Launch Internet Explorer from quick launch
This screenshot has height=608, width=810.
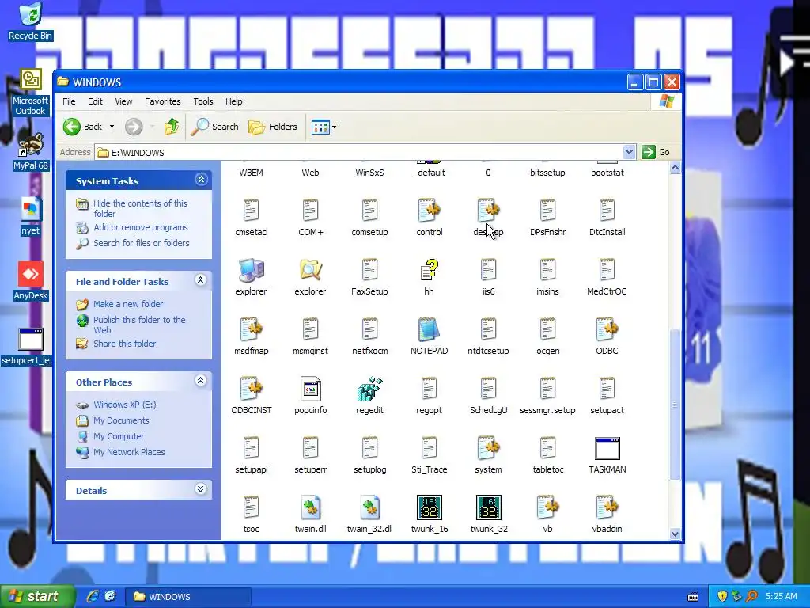93,596
